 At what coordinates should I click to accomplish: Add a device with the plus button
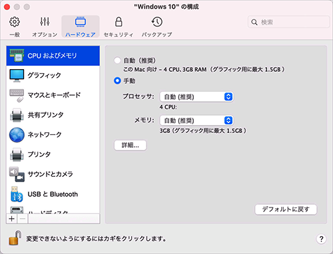12,219
